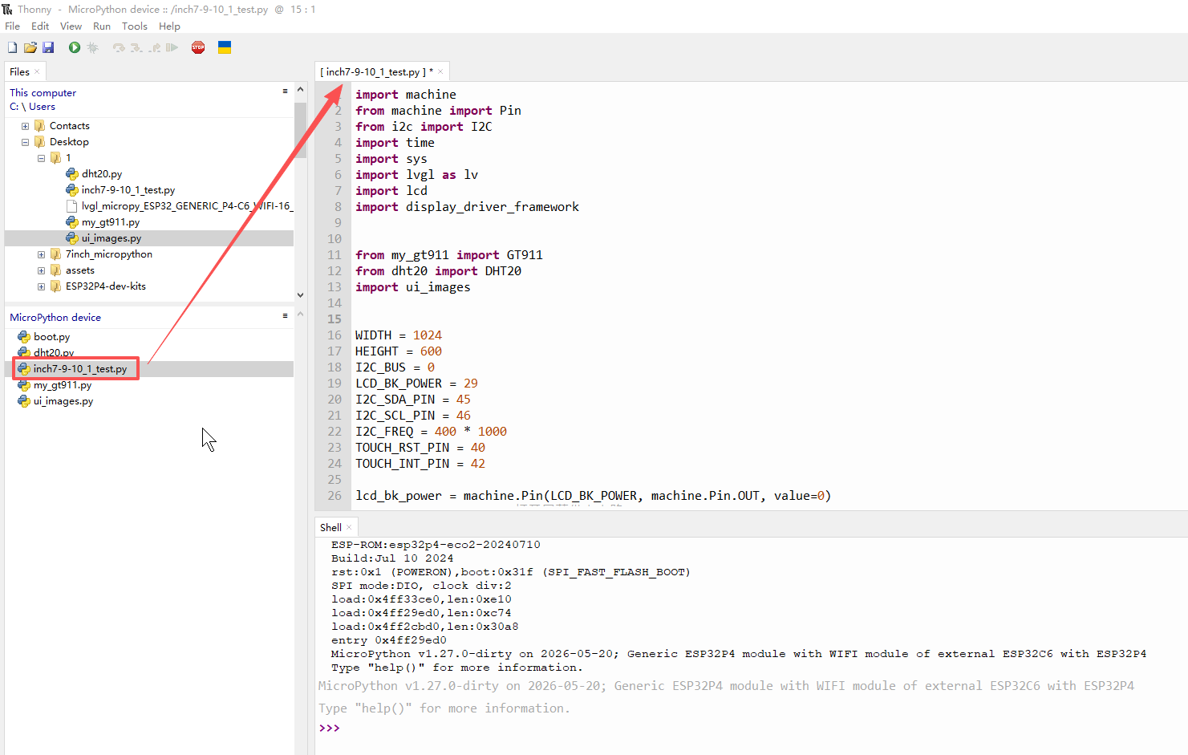Open the File menu
Screen dimensions: 1188x755
tap(13, 26)
